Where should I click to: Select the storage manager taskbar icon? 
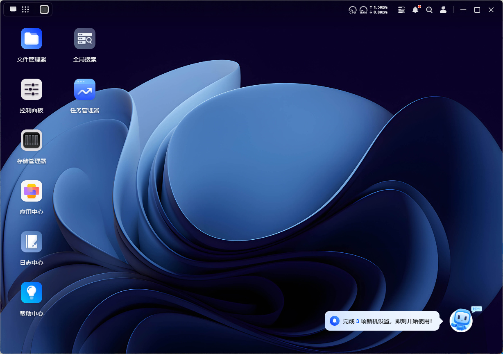tap(44, 9)
